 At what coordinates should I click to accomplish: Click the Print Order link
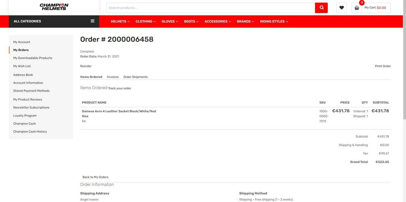point(383,66)
